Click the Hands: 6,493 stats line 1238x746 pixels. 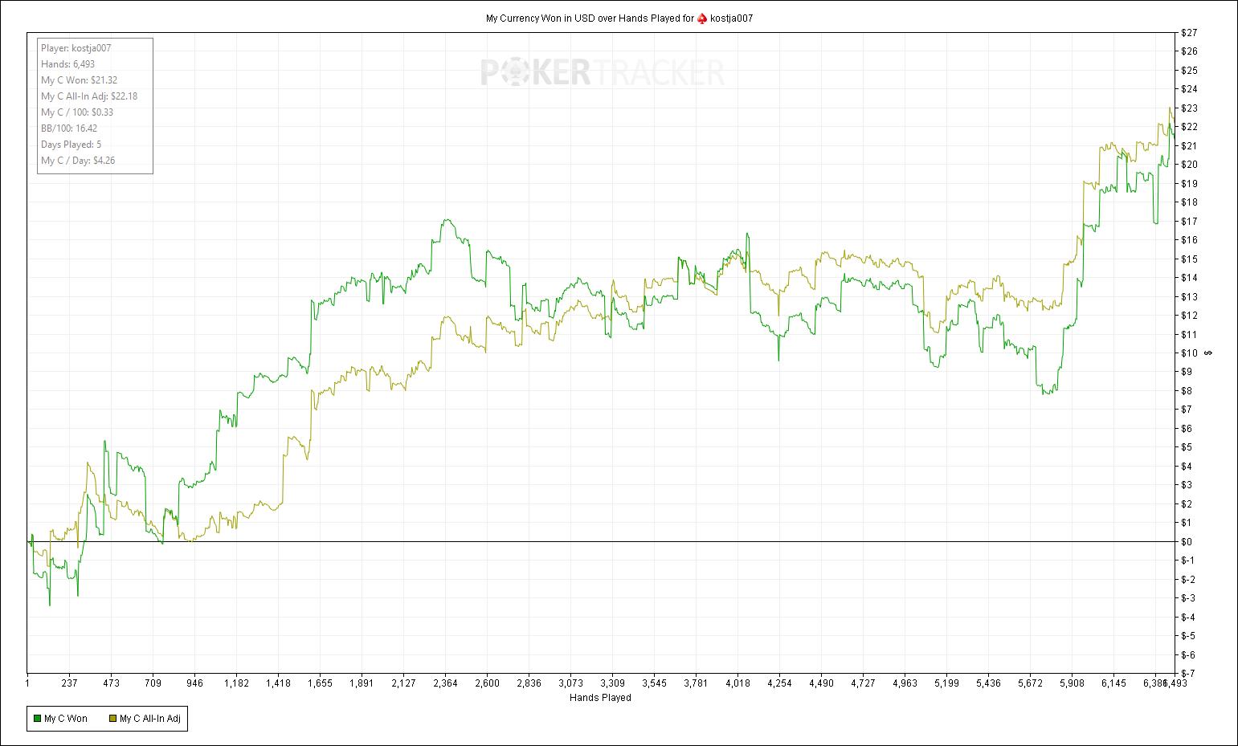[68, 64]
